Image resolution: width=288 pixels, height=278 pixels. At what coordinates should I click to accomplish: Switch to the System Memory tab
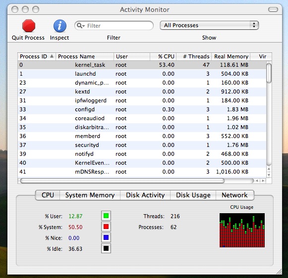pyautogui.click(x=90, y=195)
